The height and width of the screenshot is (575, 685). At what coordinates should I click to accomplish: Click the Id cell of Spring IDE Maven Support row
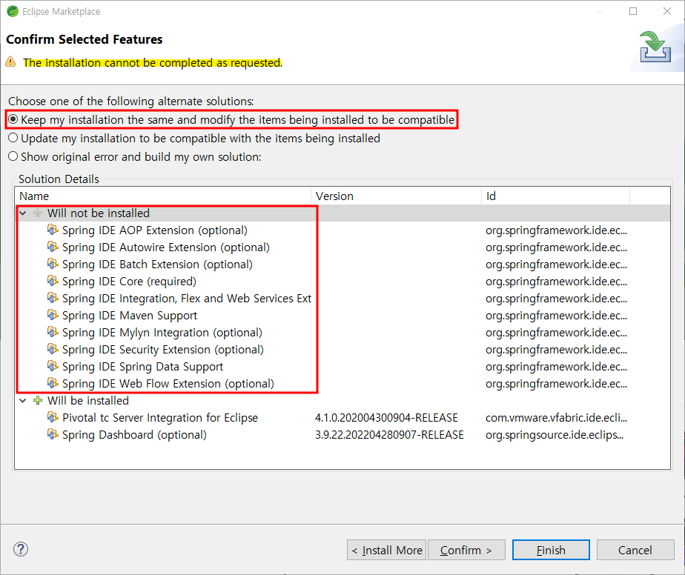pos(556,315)
